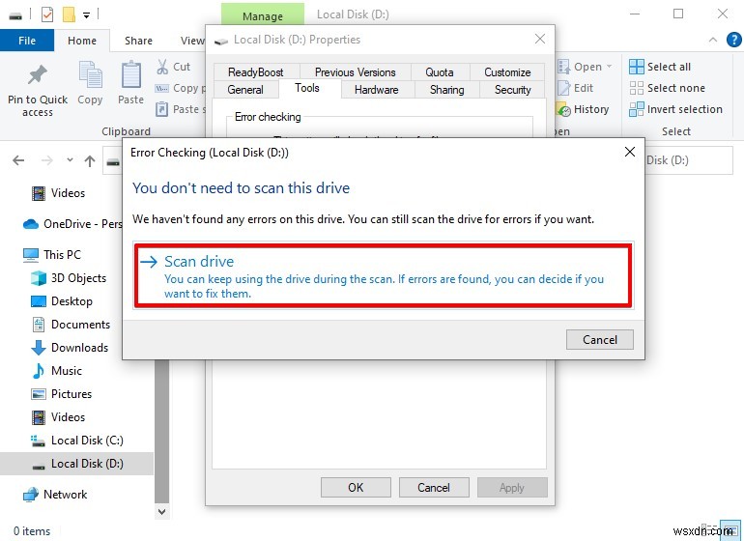Select This PC in navigation pane

[52, 254]
